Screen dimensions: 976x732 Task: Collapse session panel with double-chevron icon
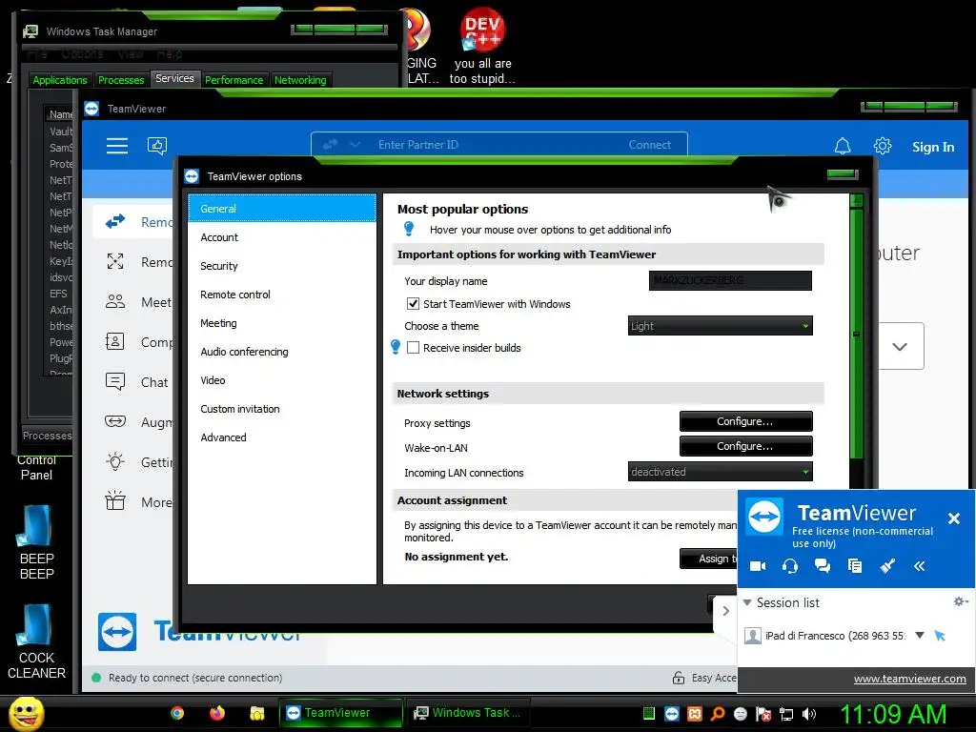[x=920, y=566]
